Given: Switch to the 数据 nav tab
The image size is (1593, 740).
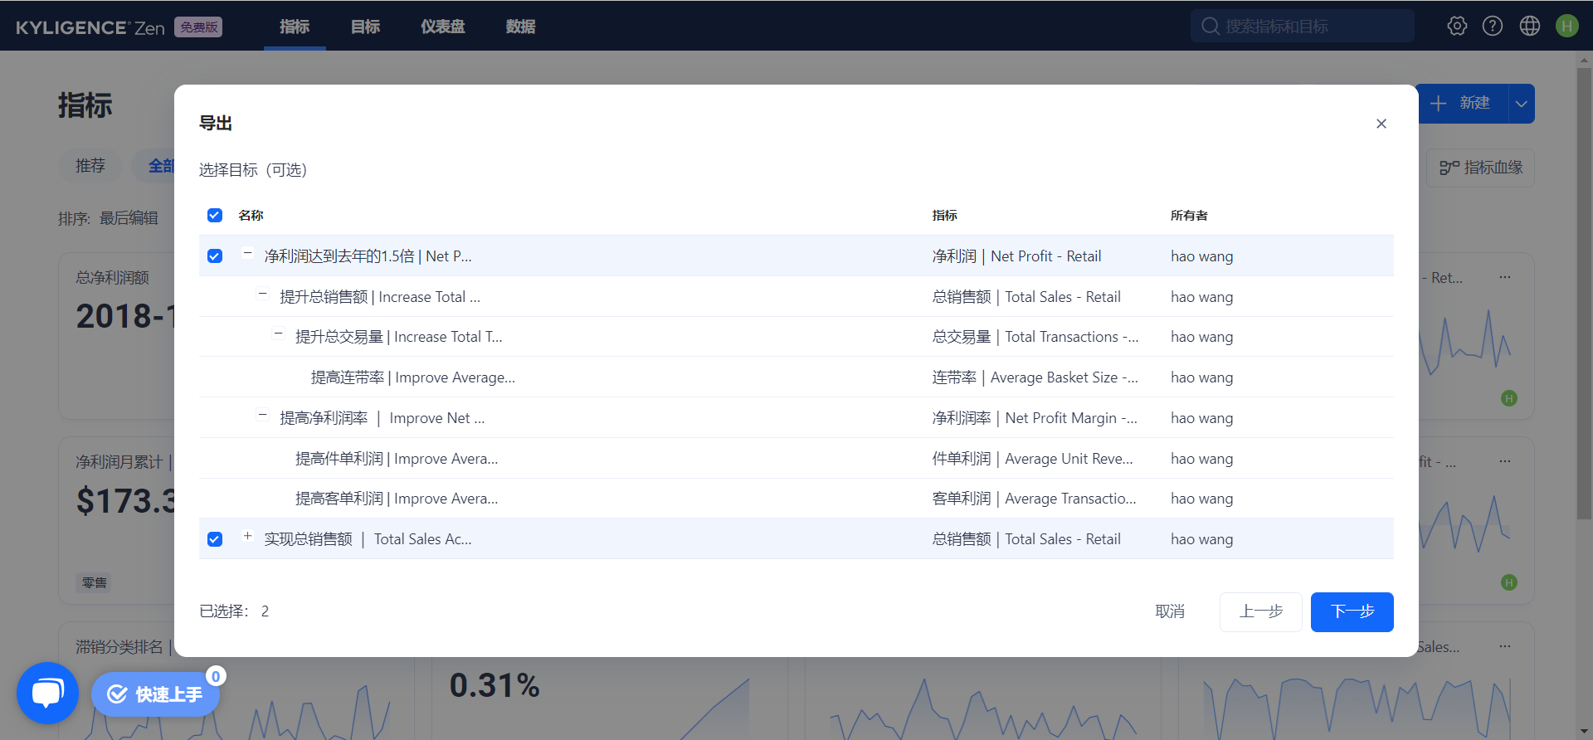Looking at the screenshot, I should pos(520,27).
